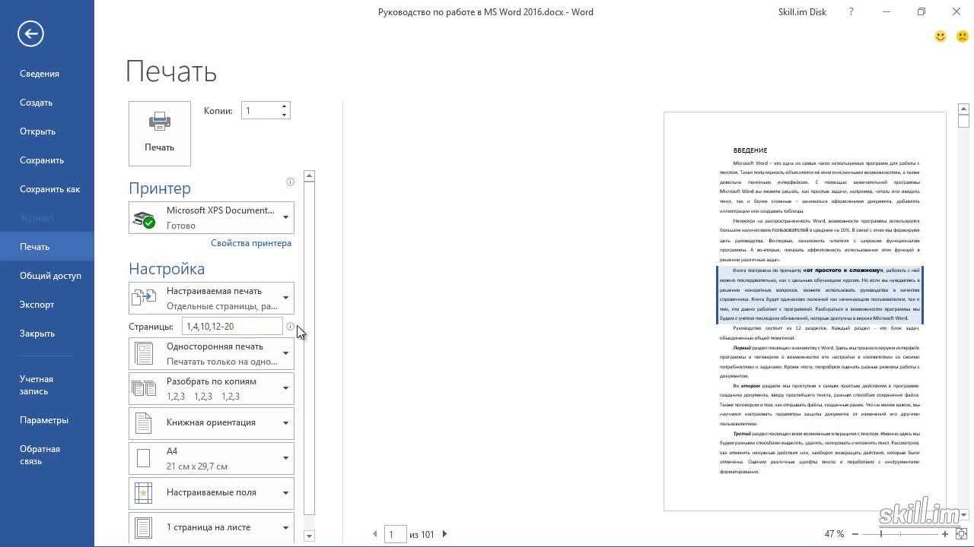974x547 pixels.
Task: Go back using the round arrow button
Action: [x=30, y=33]
